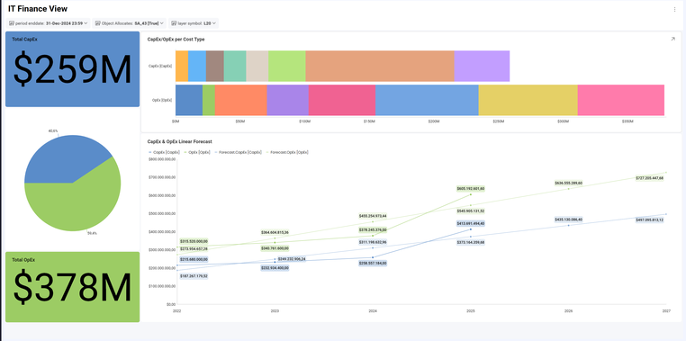Click the $435.130.086,40 forecast label
Screen dimensions: 686x341
click(x=568, y=220)
